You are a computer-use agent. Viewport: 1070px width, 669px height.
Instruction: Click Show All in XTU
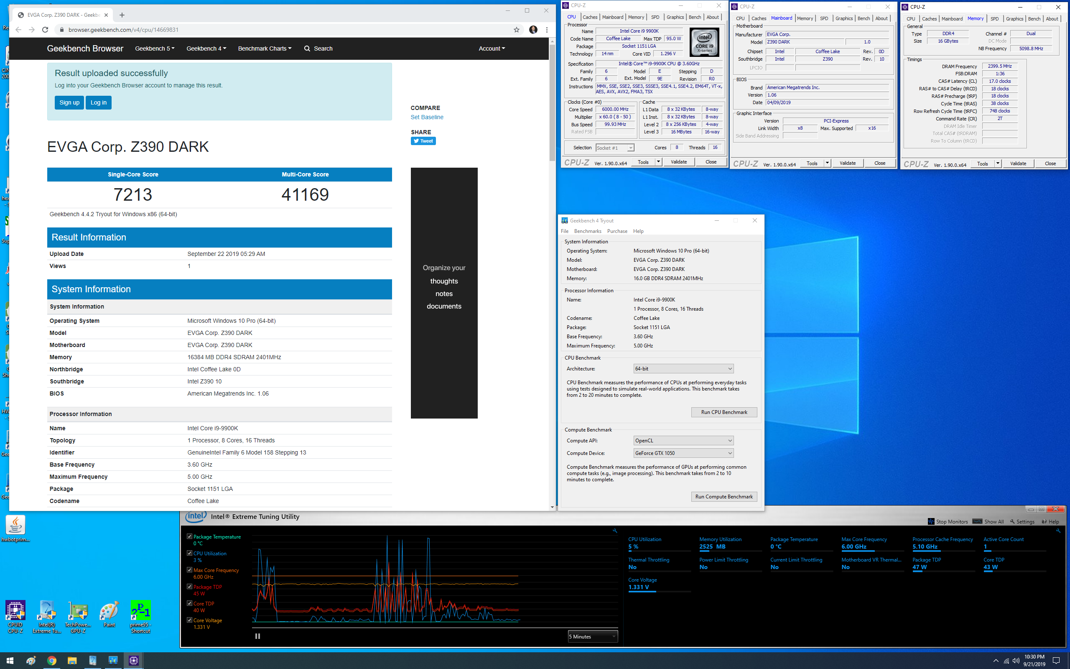(x=988, y=522)
